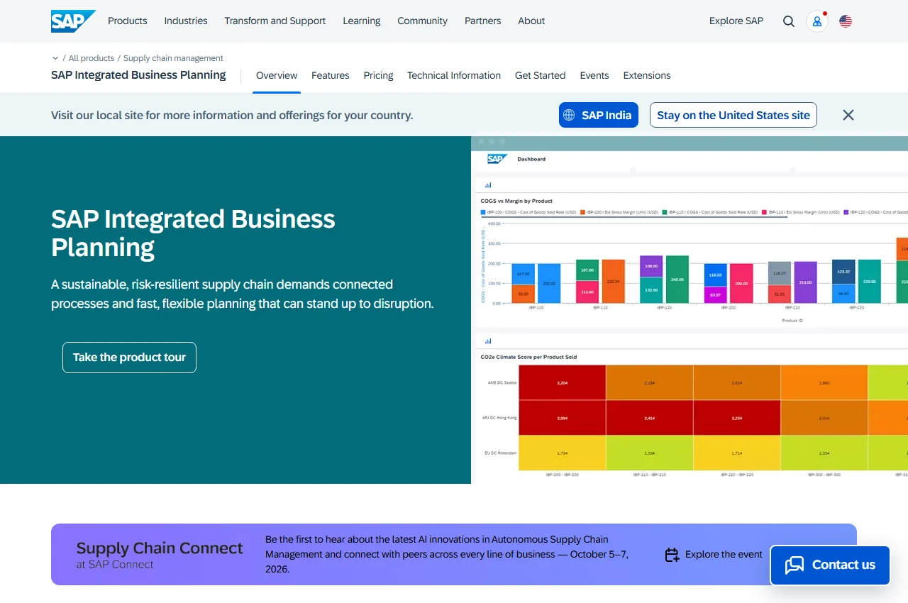The height and width of the screenshot is (603, 908).
Task: Click the dashboard preview image
Action: [x=690, y=310]
